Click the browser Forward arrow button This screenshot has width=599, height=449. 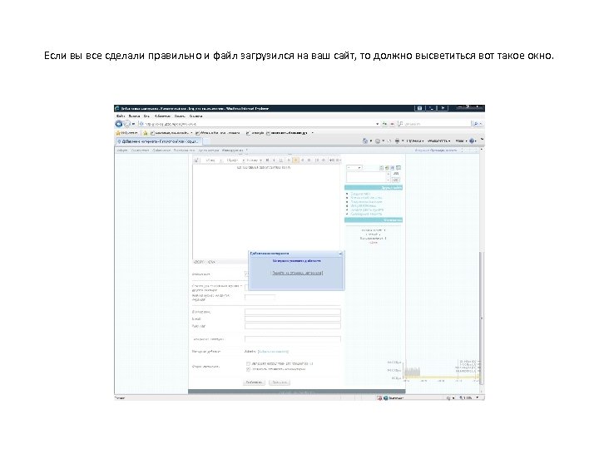tap(126, 124)
